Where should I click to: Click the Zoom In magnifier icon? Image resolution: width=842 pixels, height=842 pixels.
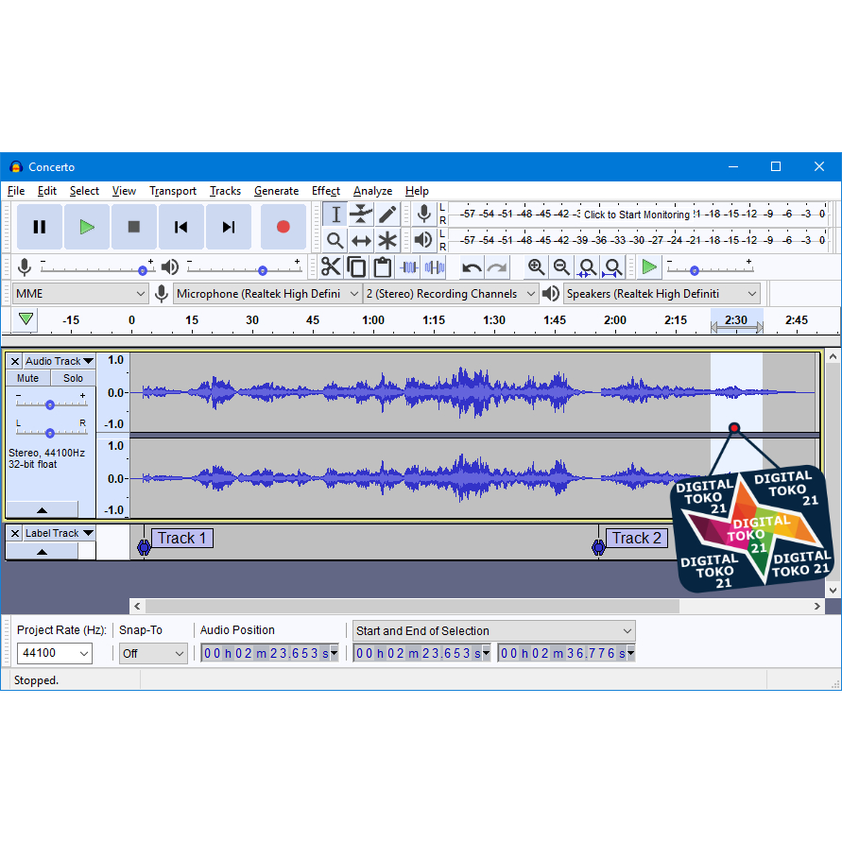pos(536,267)
